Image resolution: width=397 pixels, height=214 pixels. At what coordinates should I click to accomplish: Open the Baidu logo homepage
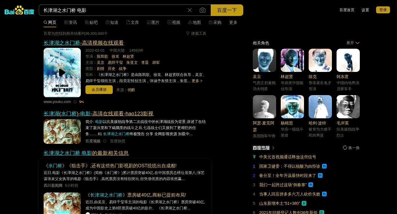point(19,10)
